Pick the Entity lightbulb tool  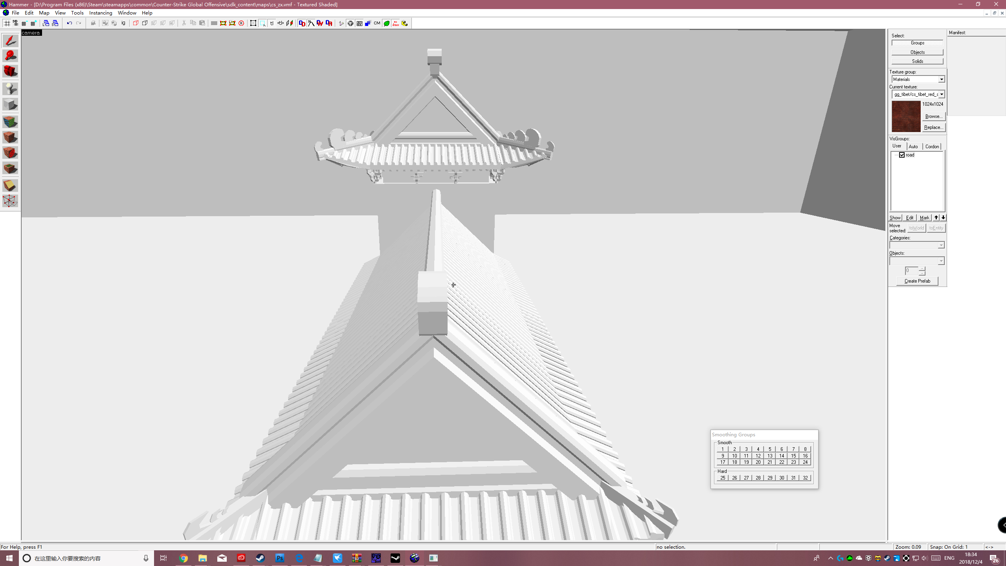click(10, 89)
